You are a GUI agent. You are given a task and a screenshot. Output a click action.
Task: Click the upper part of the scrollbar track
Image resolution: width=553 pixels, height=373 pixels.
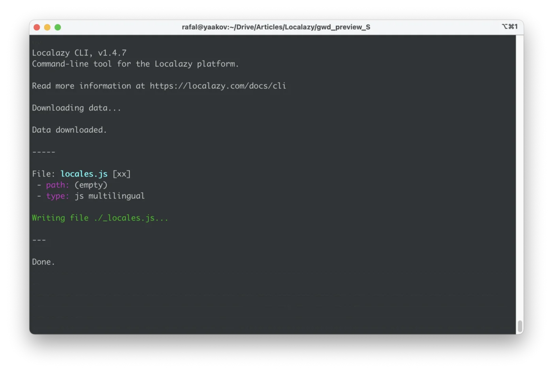[x=520, y=119]
